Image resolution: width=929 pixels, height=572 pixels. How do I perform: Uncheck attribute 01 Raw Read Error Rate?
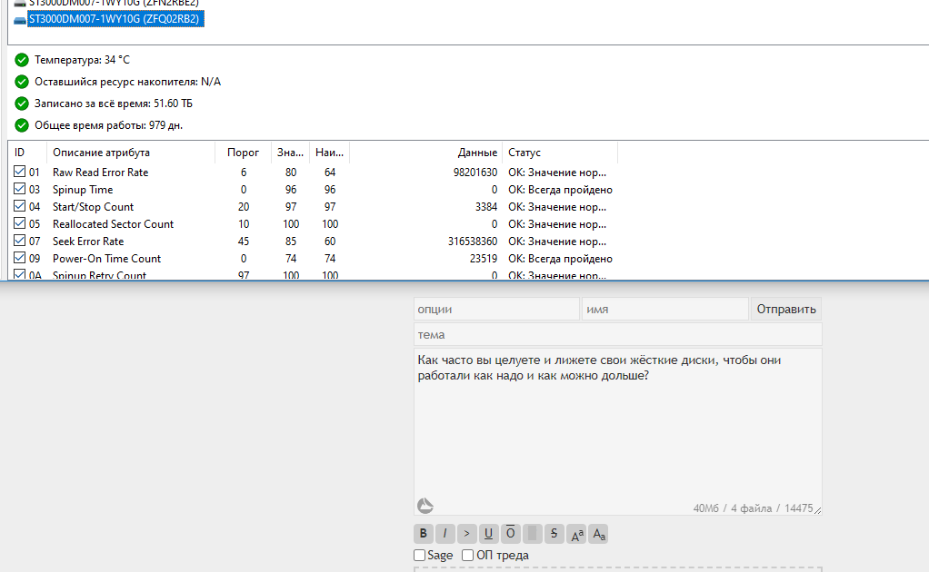[20, 172]
